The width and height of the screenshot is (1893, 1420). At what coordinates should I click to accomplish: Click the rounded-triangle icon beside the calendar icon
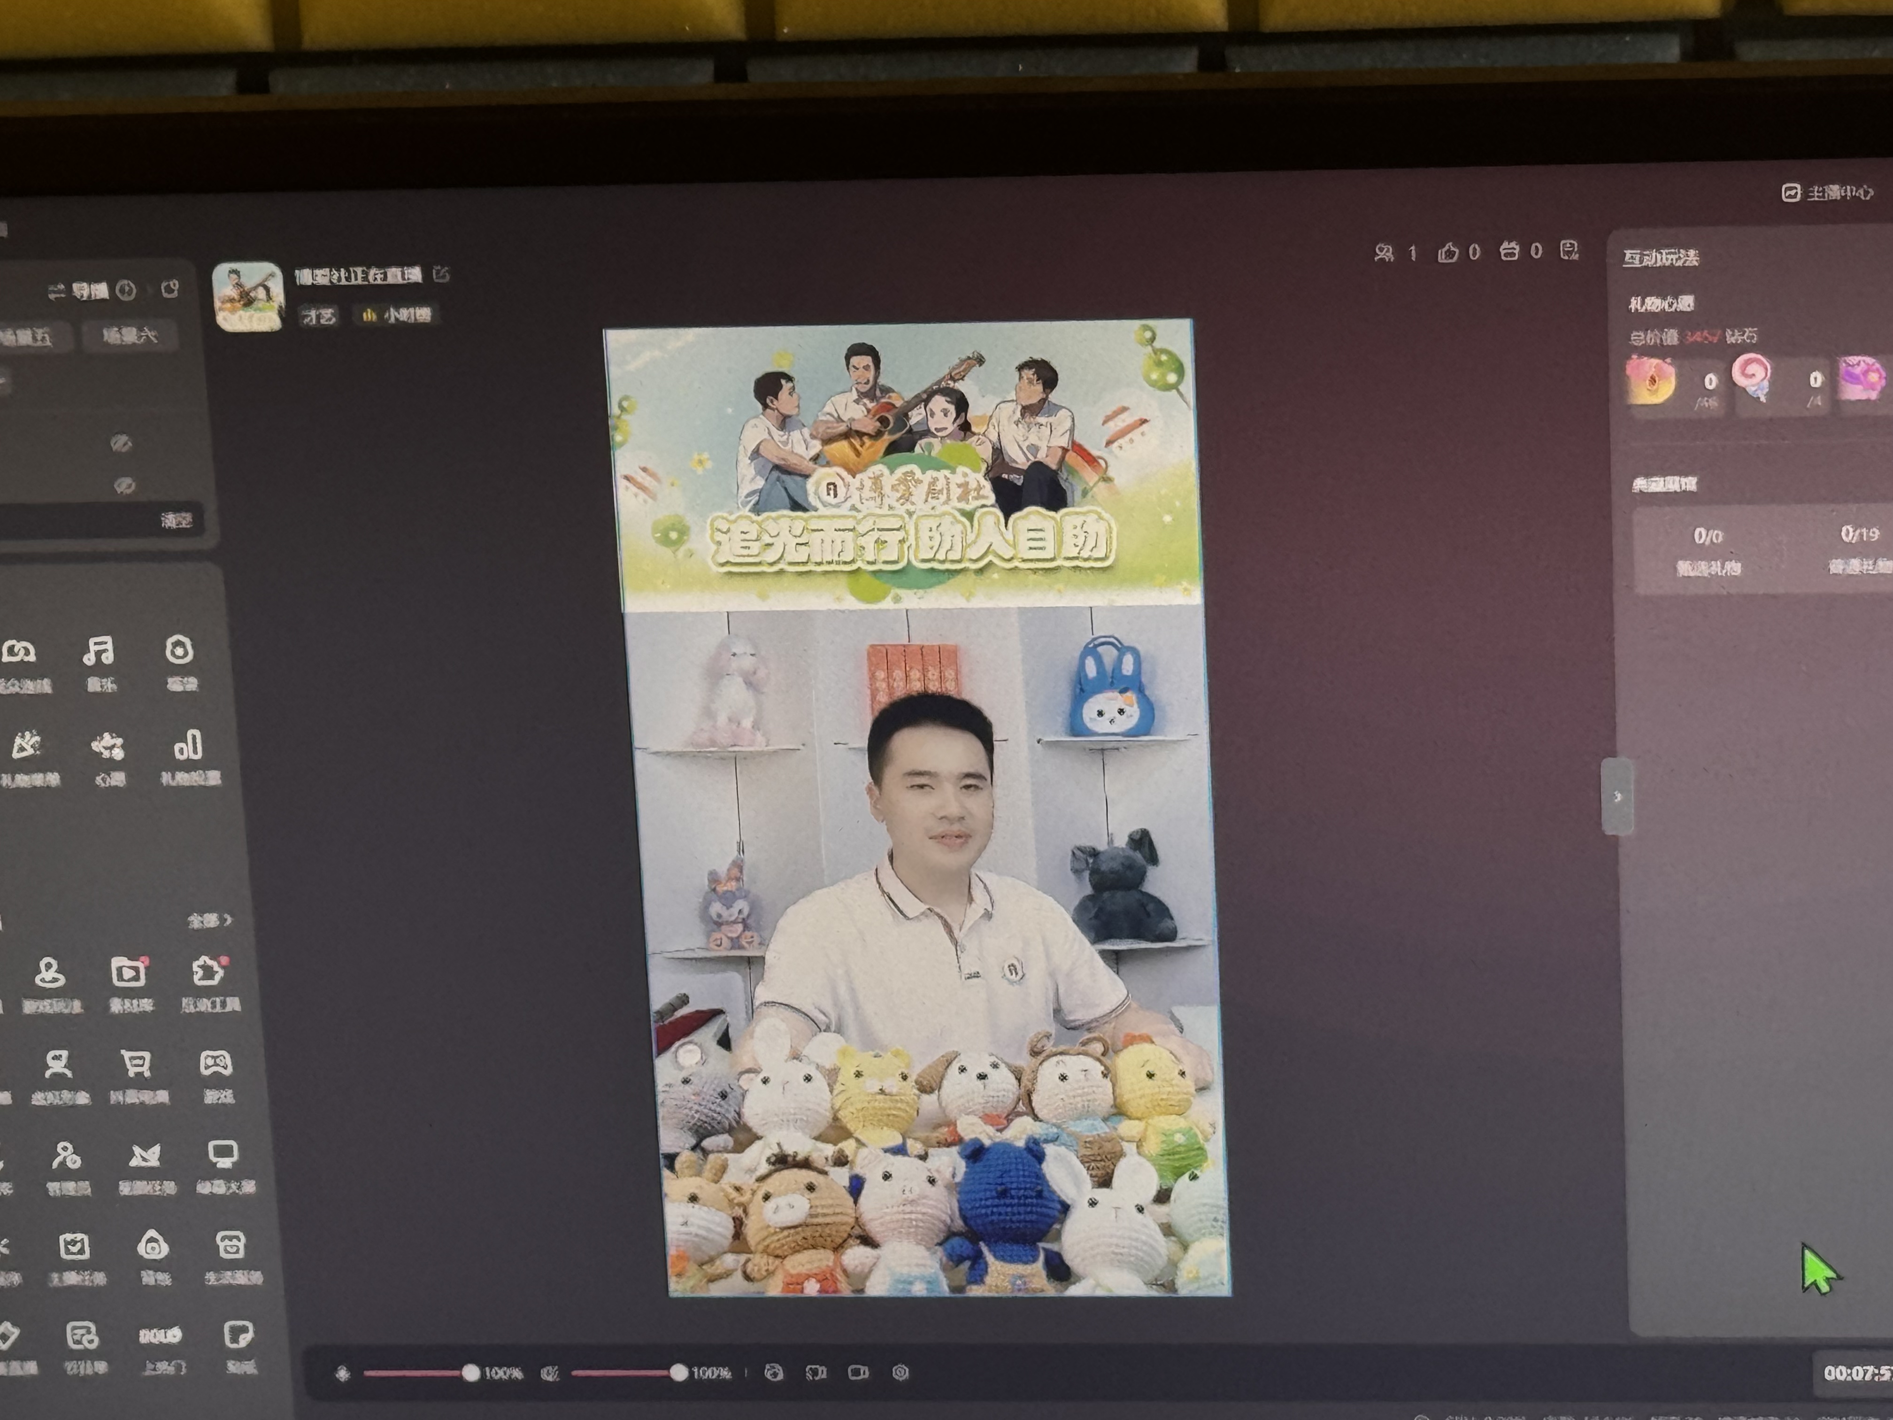[x=152, y=1245]
